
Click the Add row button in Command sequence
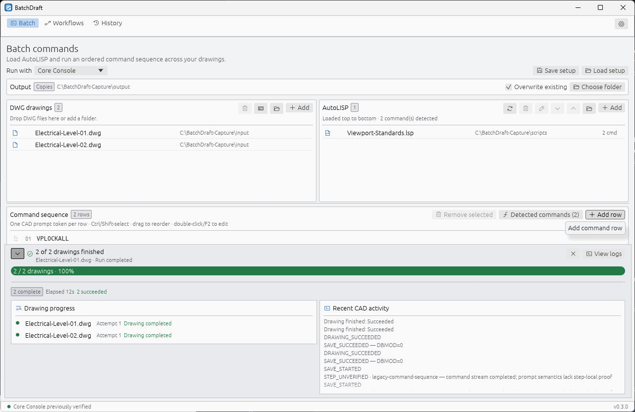(605, 215)
